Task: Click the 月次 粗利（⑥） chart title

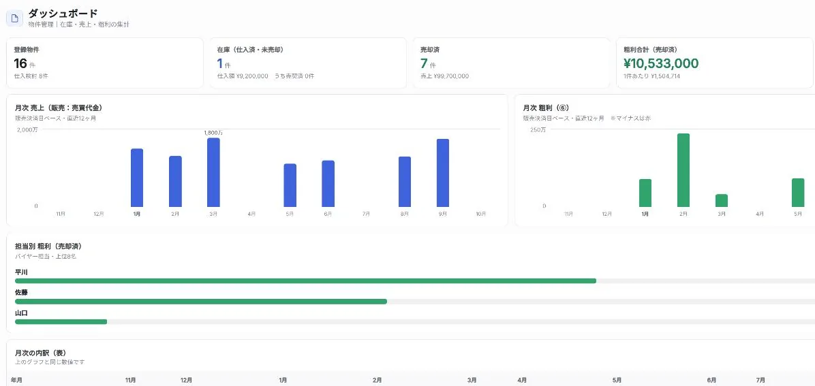Action: [x=546, y=108]
